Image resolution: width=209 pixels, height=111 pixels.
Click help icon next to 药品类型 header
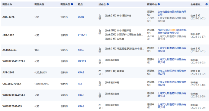[72, 4]
